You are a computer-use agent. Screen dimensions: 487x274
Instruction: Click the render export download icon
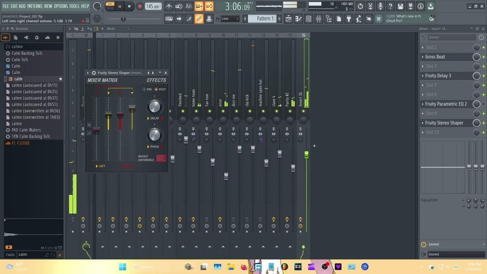(x=430, y=6)
